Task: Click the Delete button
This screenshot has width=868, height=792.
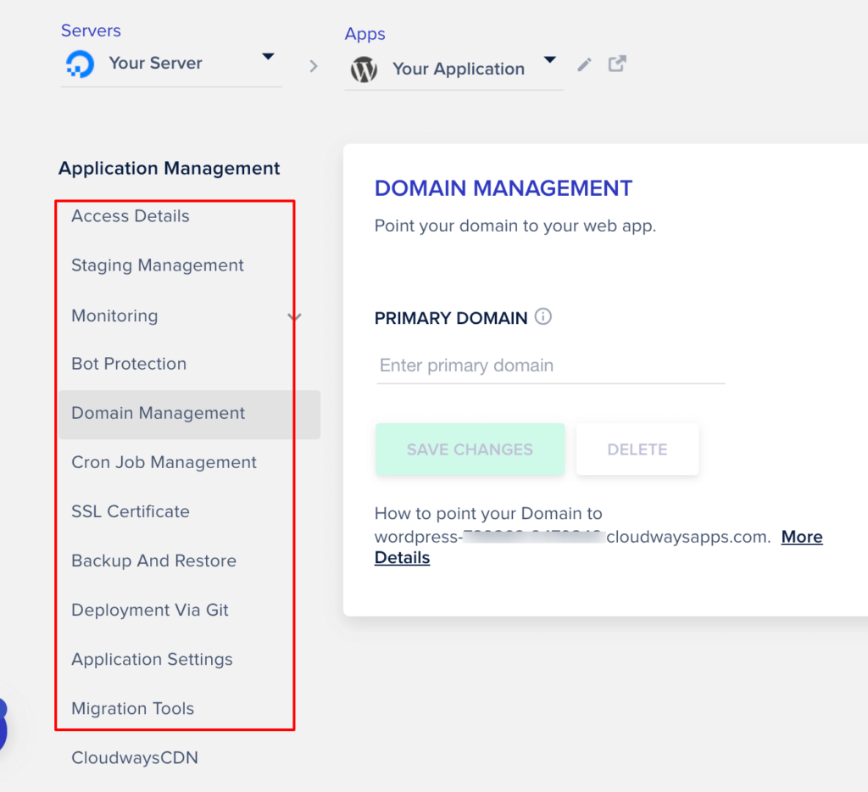Action: [637, 449]
